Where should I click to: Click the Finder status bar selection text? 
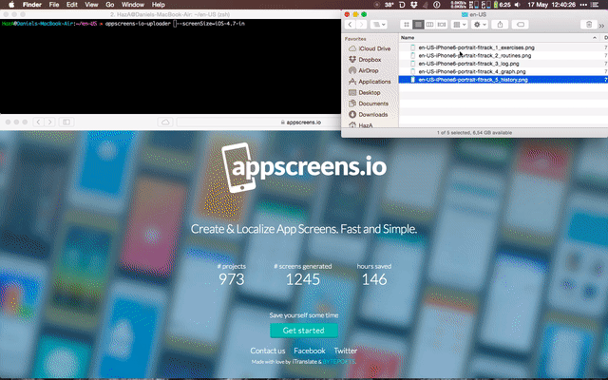pyautogui.click(x=474, y=133)
